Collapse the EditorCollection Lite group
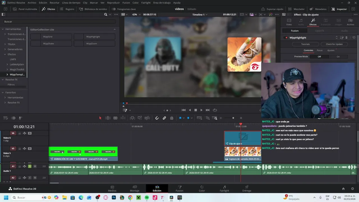The image size is (359, 202). pyautogui.click(x=114, y=29)
